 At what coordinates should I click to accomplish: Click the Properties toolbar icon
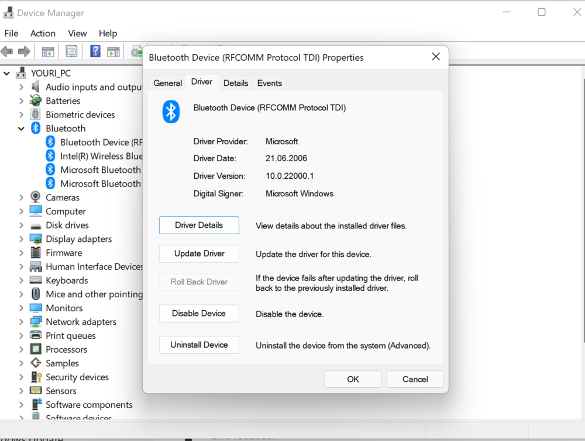(71, 52)
